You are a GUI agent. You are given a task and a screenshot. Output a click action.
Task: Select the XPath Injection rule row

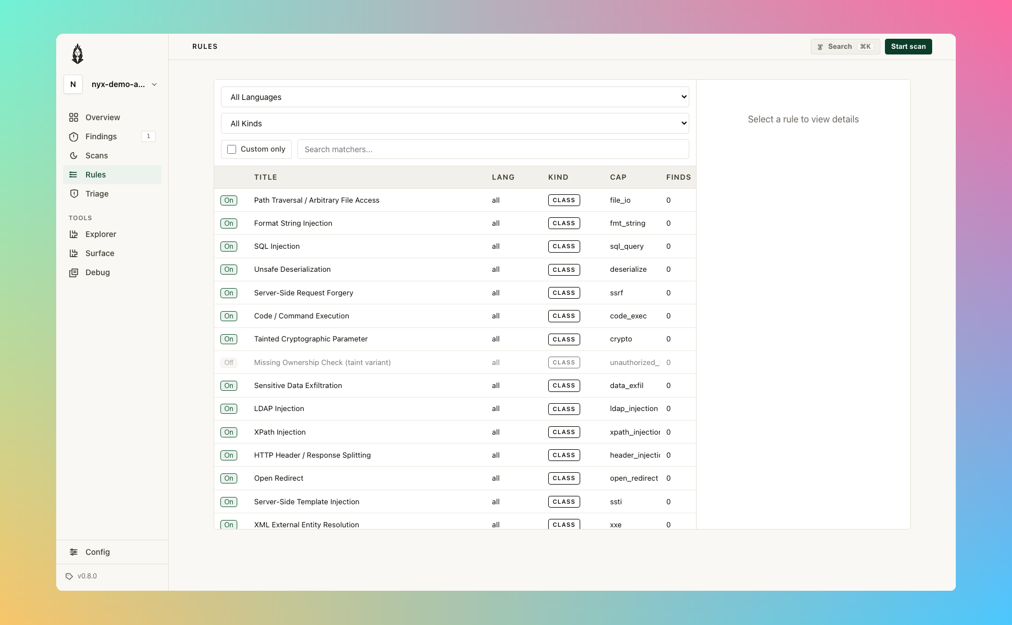pyautogui.click(x=455, y=432)
